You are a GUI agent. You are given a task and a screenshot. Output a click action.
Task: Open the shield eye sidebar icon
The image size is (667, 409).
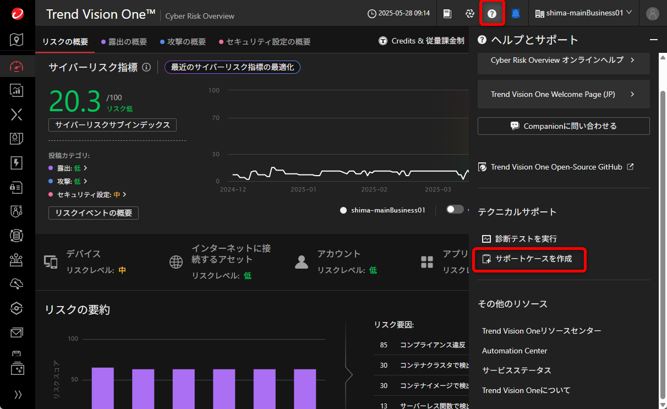point(17,308)
